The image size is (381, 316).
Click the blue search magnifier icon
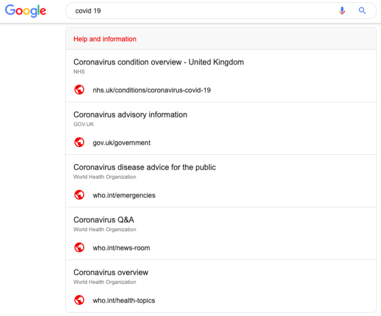click(x=362, y=10)
